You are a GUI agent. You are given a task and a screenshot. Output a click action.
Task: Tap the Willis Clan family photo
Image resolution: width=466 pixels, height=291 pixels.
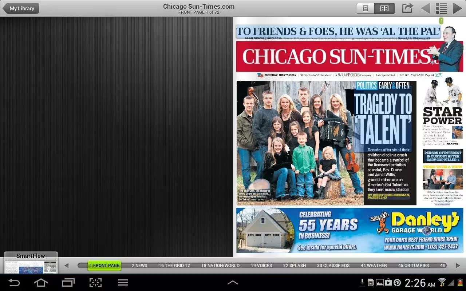pyautogui.click(x=300, y=143)
